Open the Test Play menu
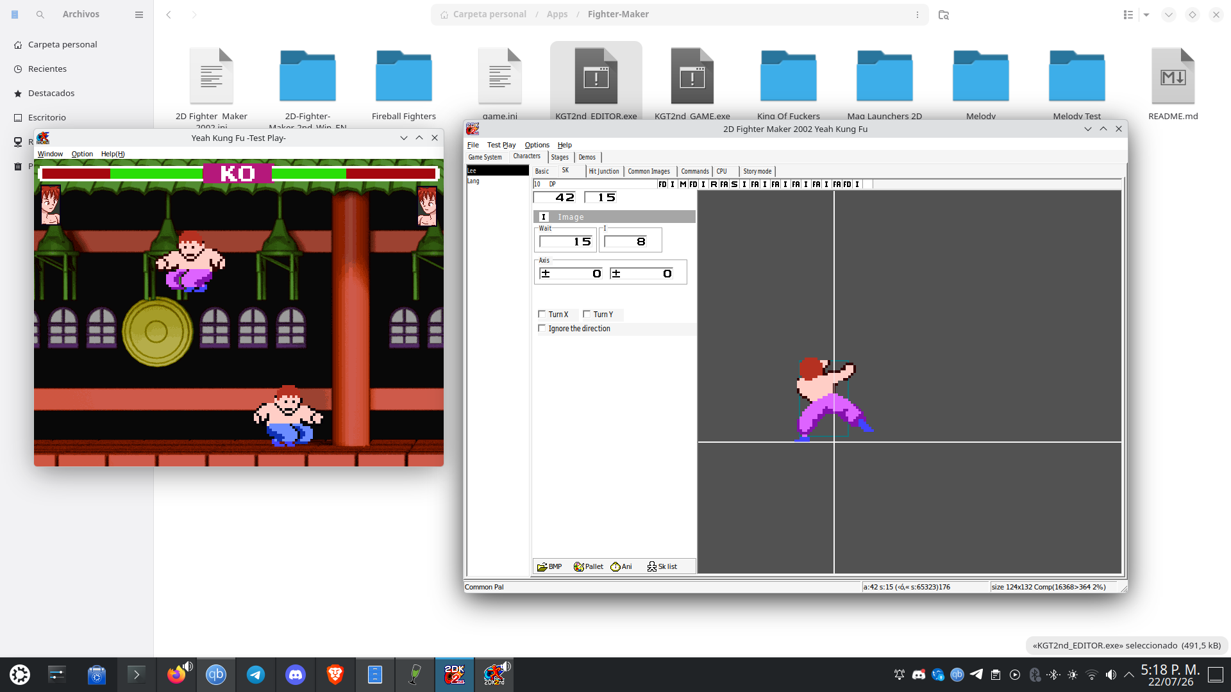 click(x=501, y=145)
